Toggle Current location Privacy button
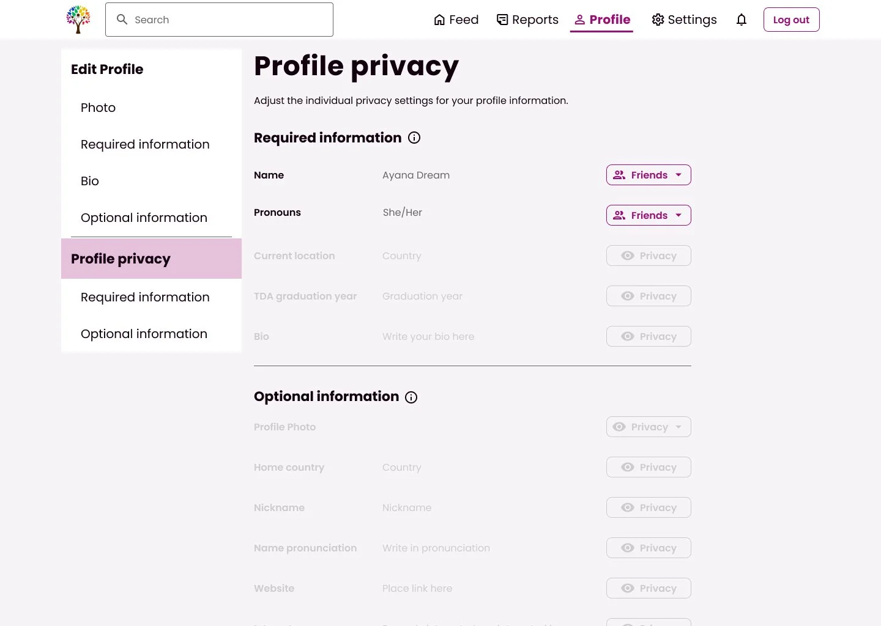The height and width of the screenshot is (626, 881). pyautogui.click(x=649, y=256)
